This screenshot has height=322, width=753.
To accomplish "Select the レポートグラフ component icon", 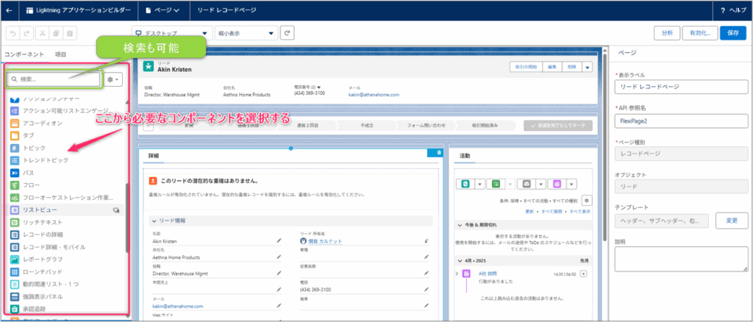I will pos(15,260).
